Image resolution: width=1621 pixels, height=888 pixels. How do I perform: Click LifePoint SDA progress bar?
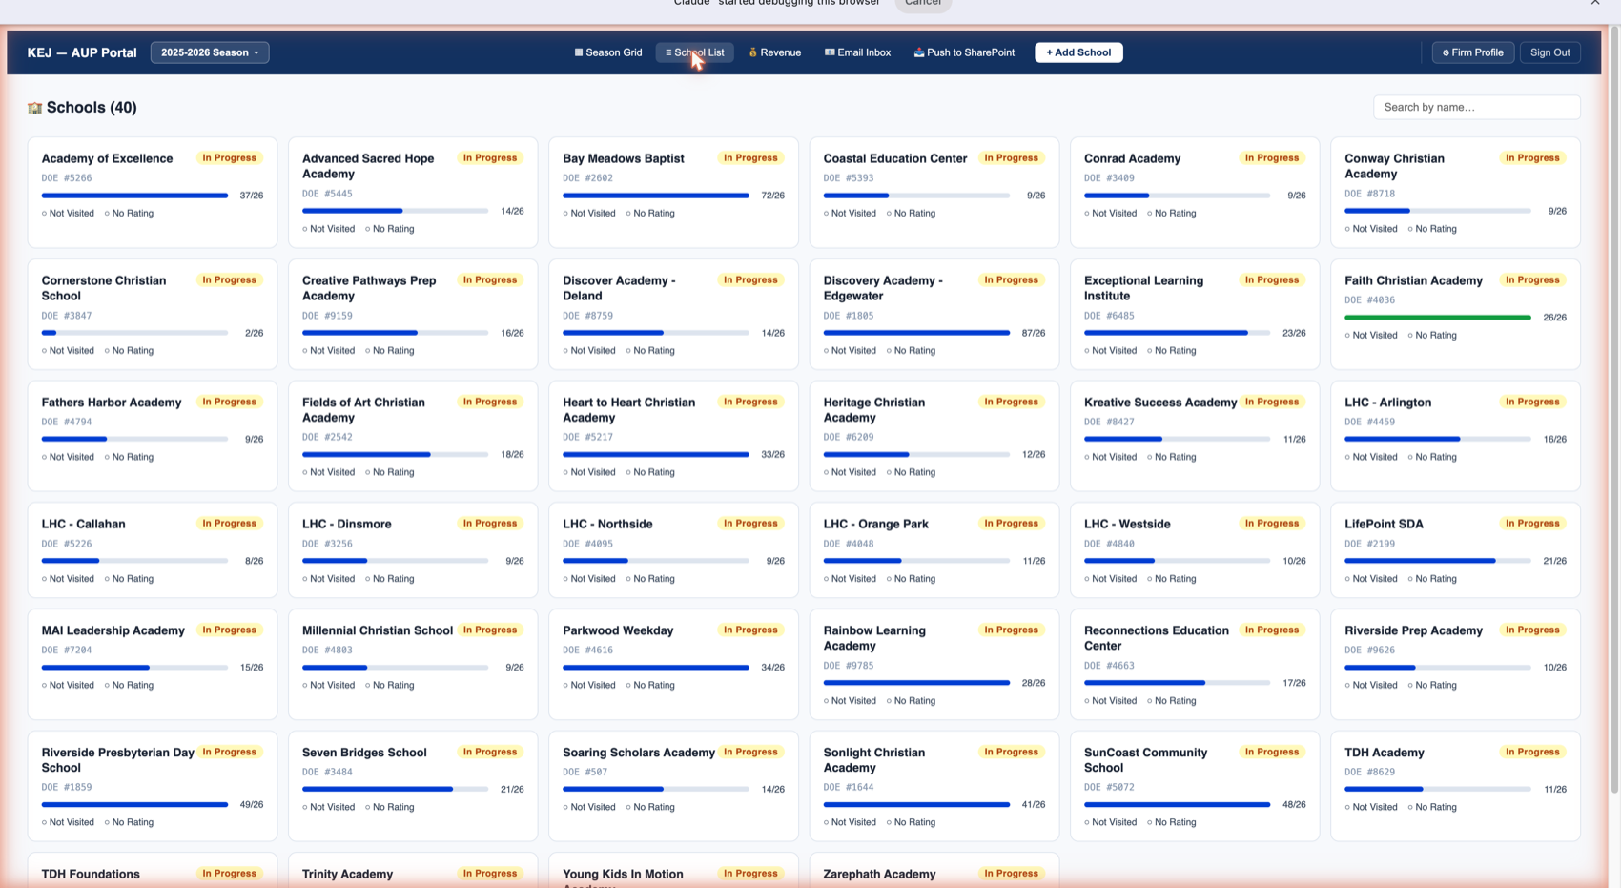point(1438,561)
